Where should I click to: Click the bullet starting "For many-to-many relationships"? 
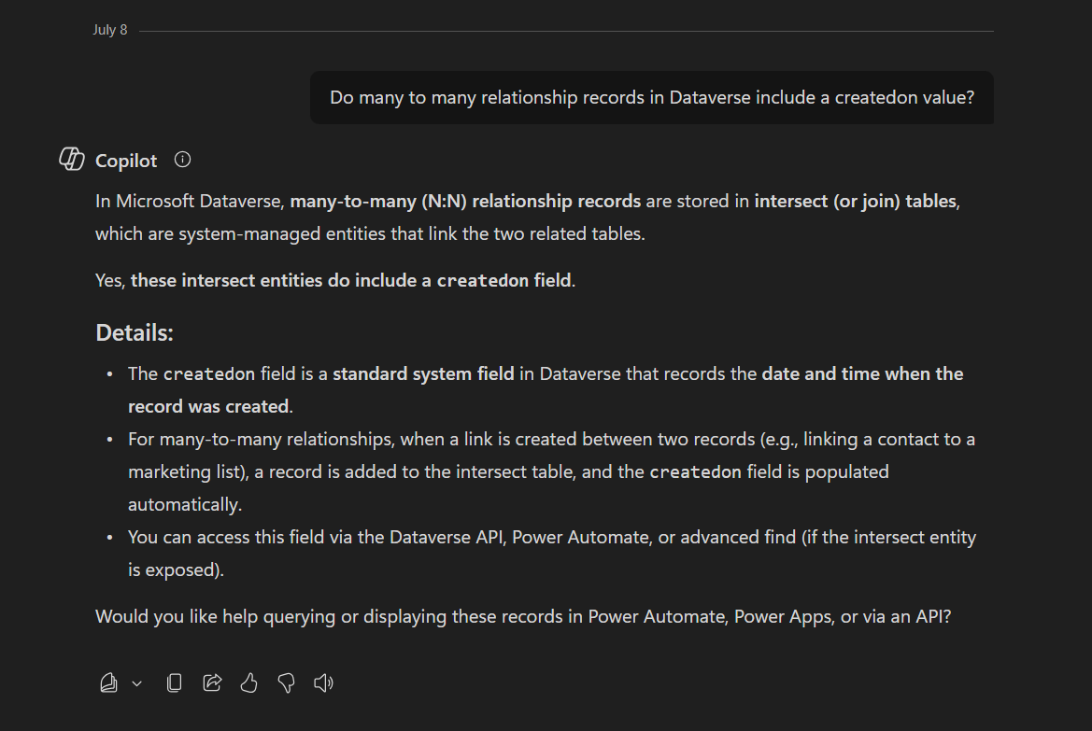tap(551, 472)
